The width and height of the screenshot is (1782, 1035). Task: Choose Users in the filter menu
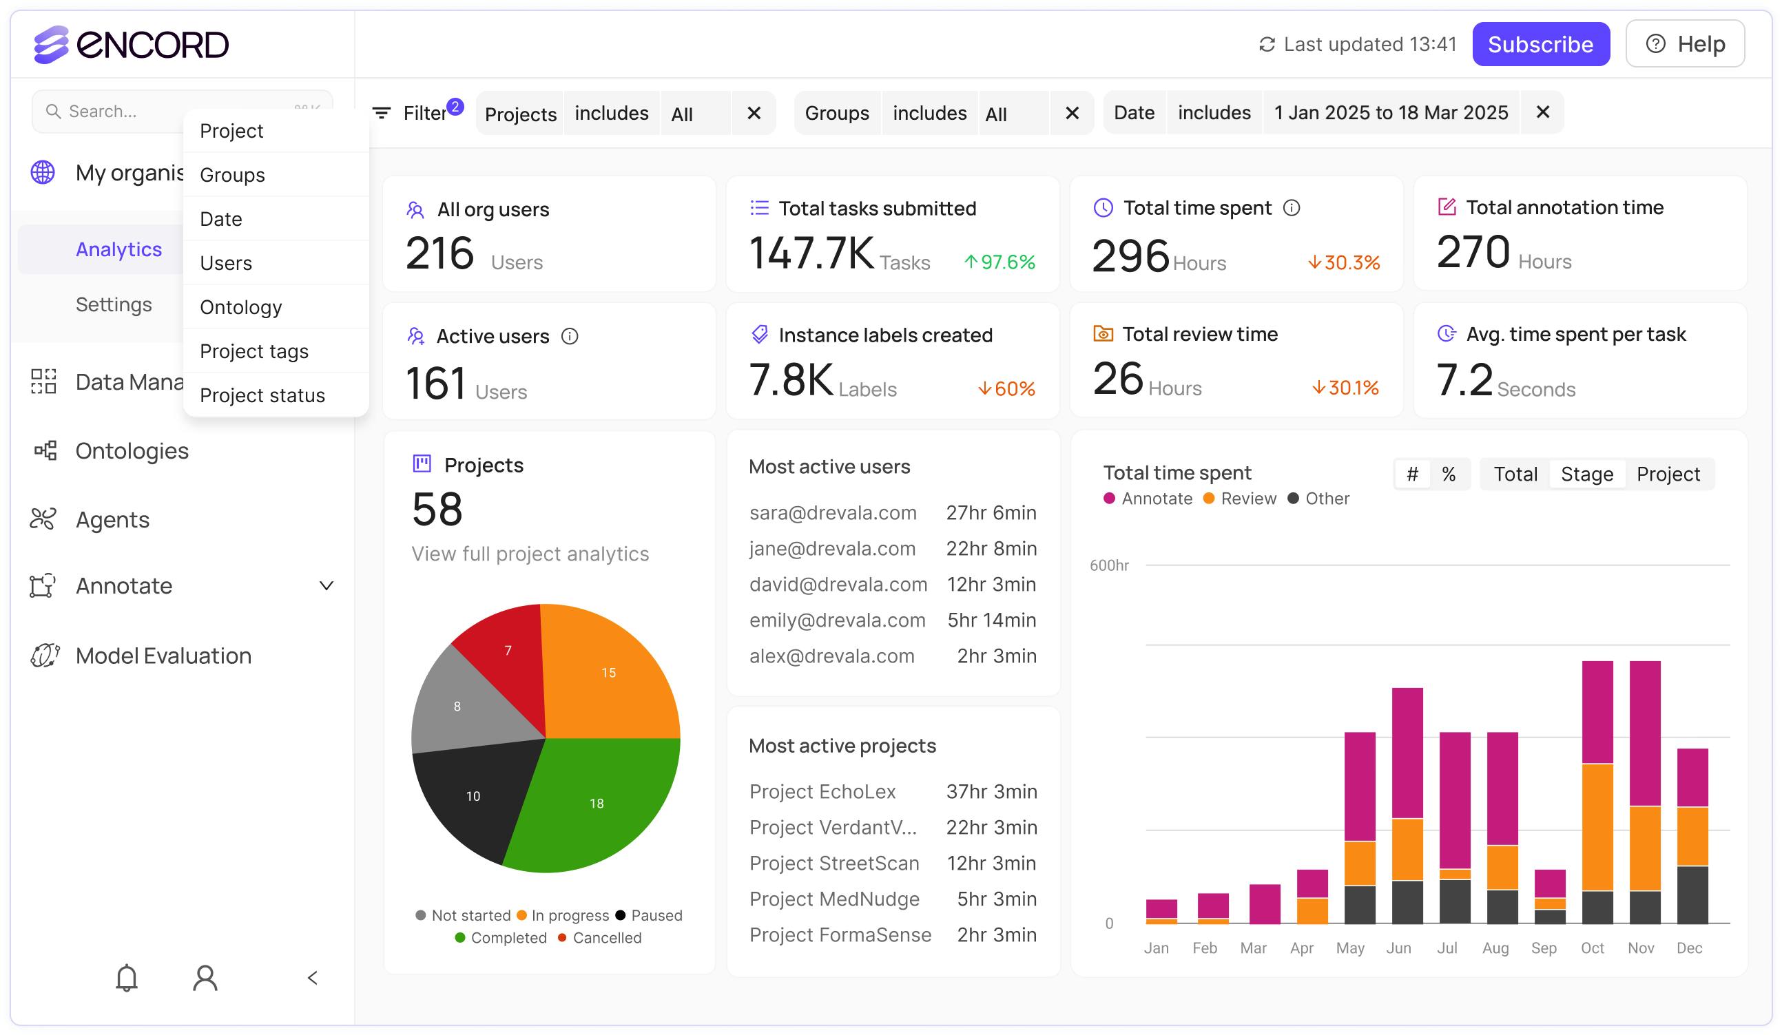(276, 263)
